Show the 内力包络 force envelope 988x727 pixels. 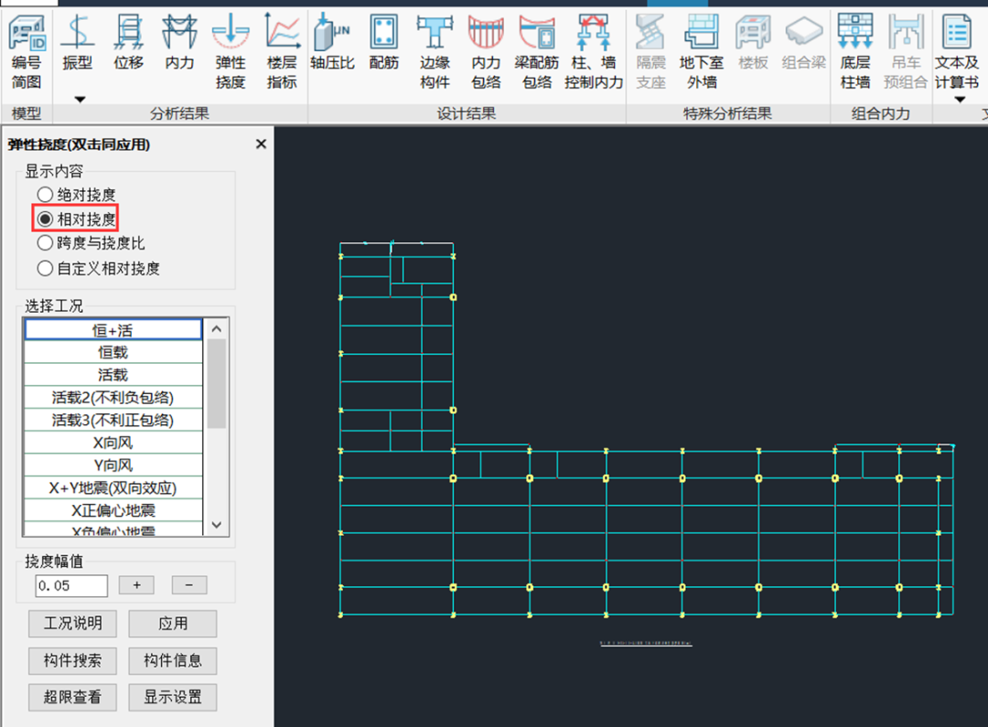[x=486, y=53]
